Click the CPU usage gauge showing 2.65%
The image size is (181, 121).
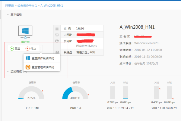(31, 93)
